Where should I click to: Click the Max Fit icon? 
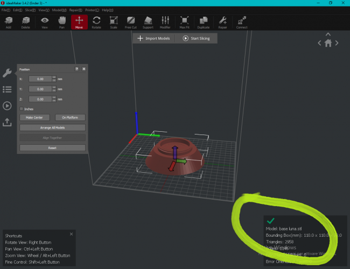pyautogui.click(x=184, y=22)
